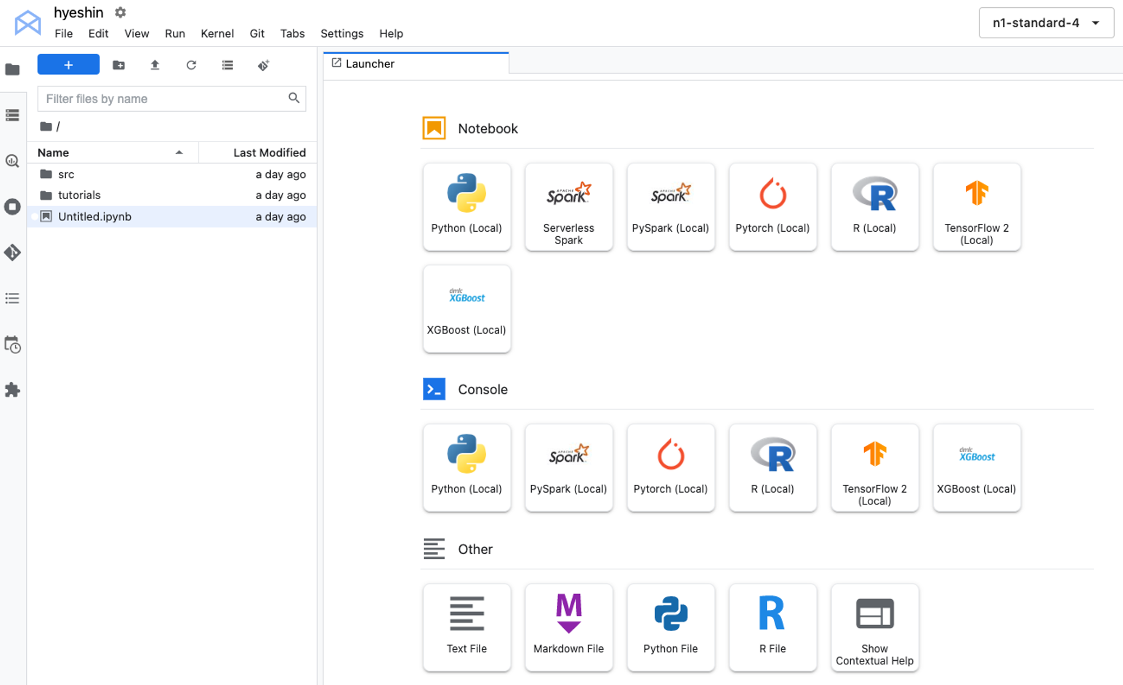This screenshot has height=685, width=1123.
Task: Open the Table of Contents sidebar
Action: click(x=12, y=298)
